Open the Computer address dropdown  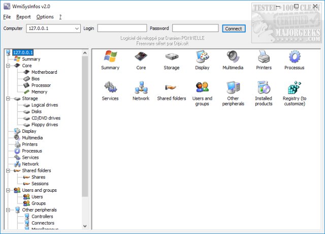point(76,28)
